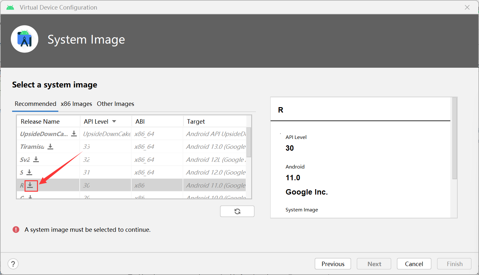Click the Next button
Screen dimensions: 479x275
pyautogui.click(x=374, y=264)
